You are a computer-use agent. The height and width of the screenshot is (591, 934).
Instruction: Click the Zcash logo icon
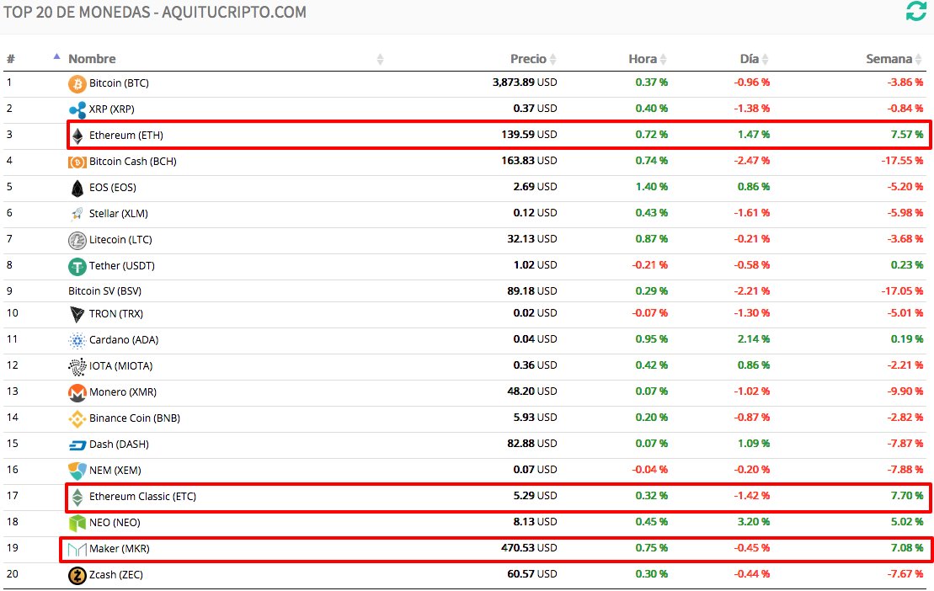(x=77, y=576)
